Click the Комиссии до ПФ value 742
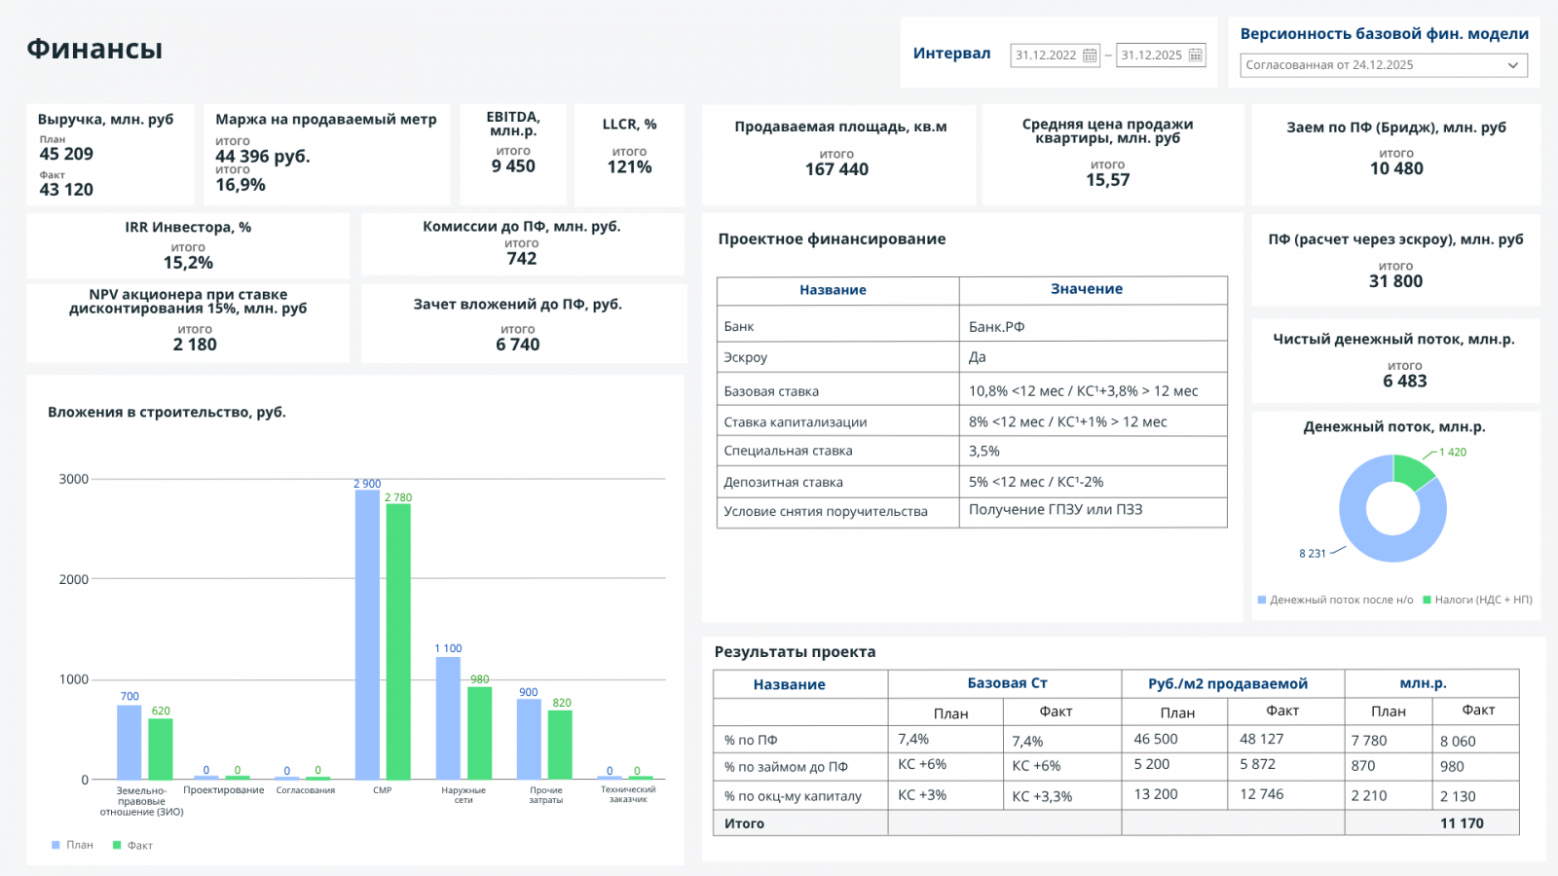The image size is (1558, 876). click(522, 259)
